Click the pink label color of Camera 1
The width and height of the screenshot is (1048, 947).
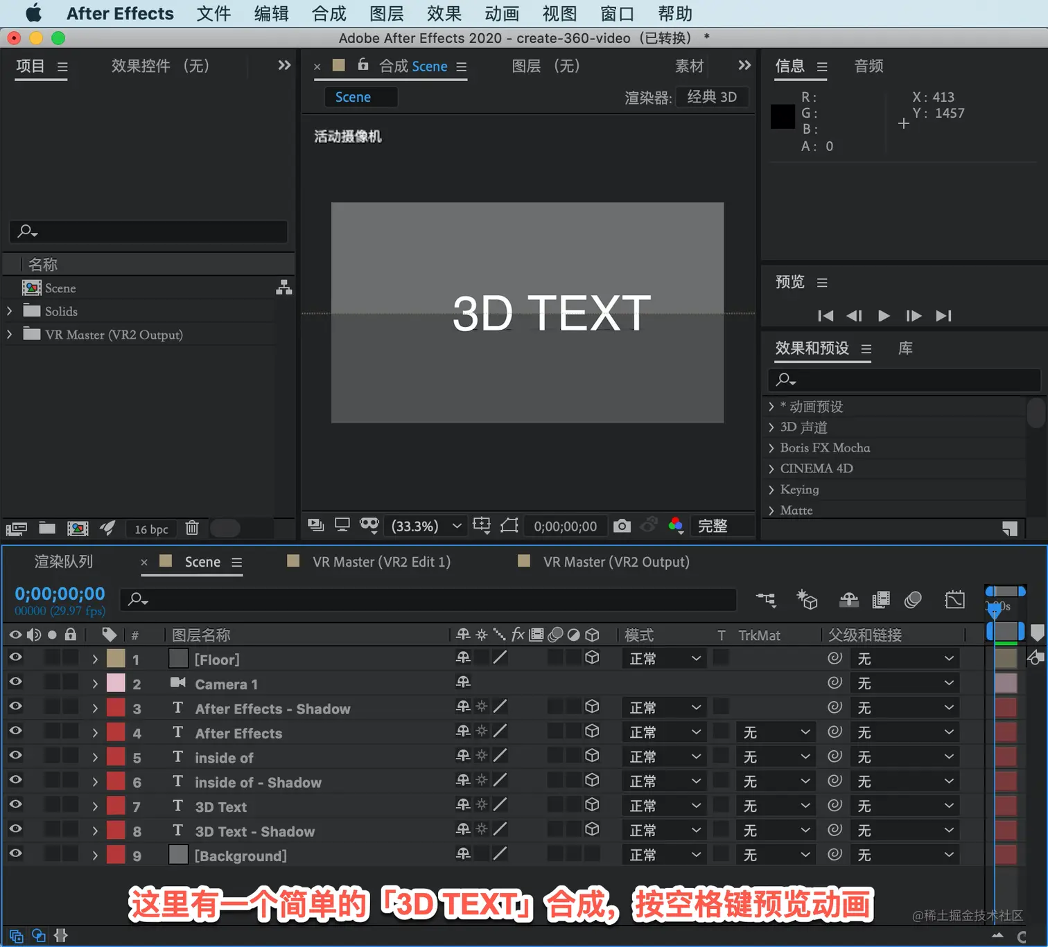point(116,683)
